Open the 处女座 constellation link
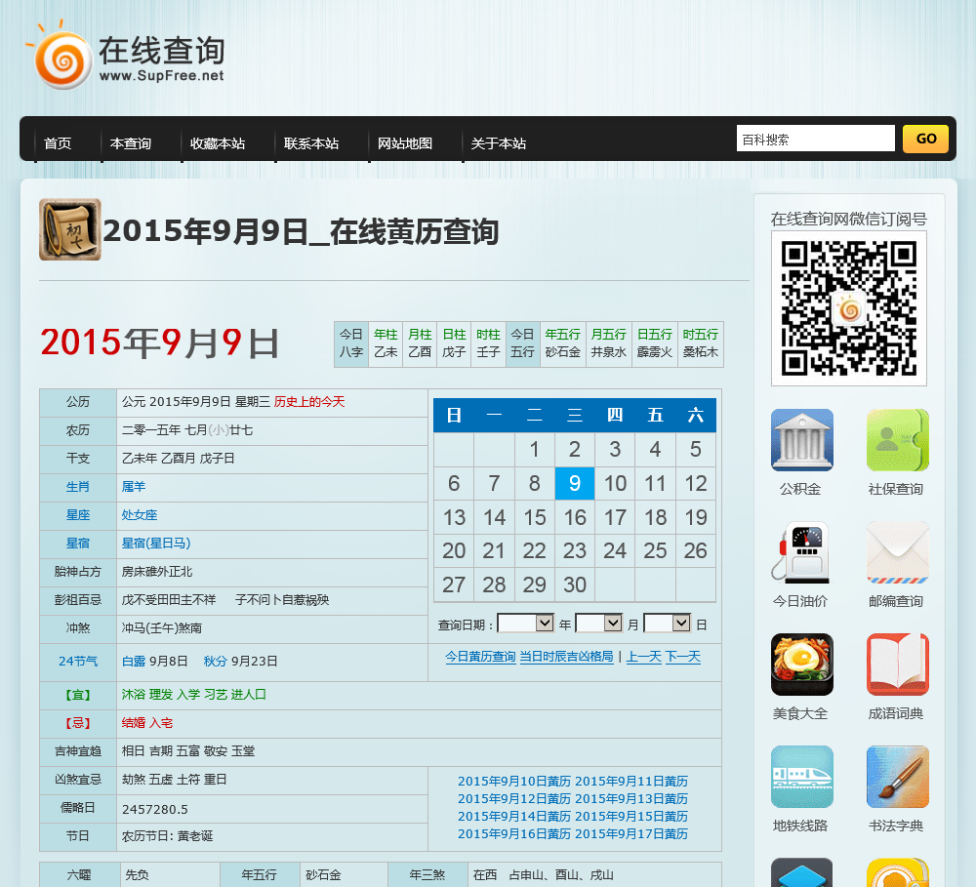 (140, 515)
